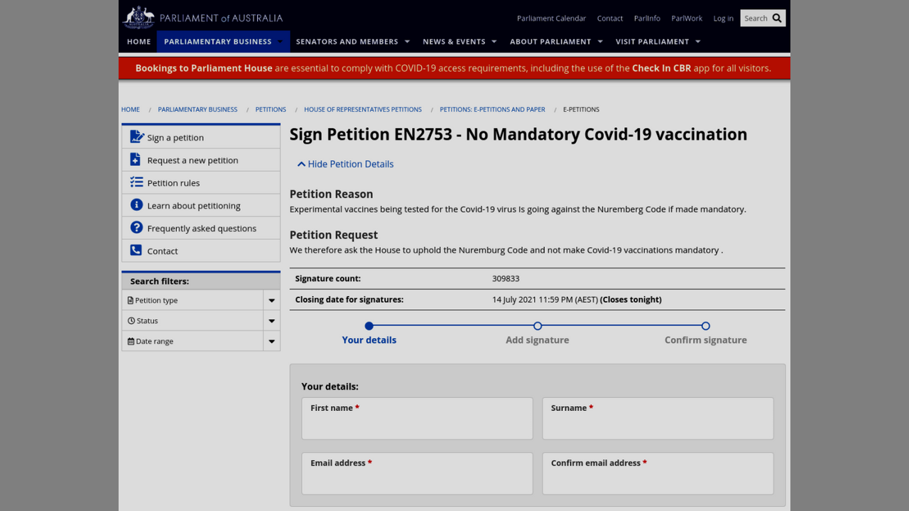
Task: Go to House of Representatives Petitions breadcrumb
Action: click(x=363, y=109)
